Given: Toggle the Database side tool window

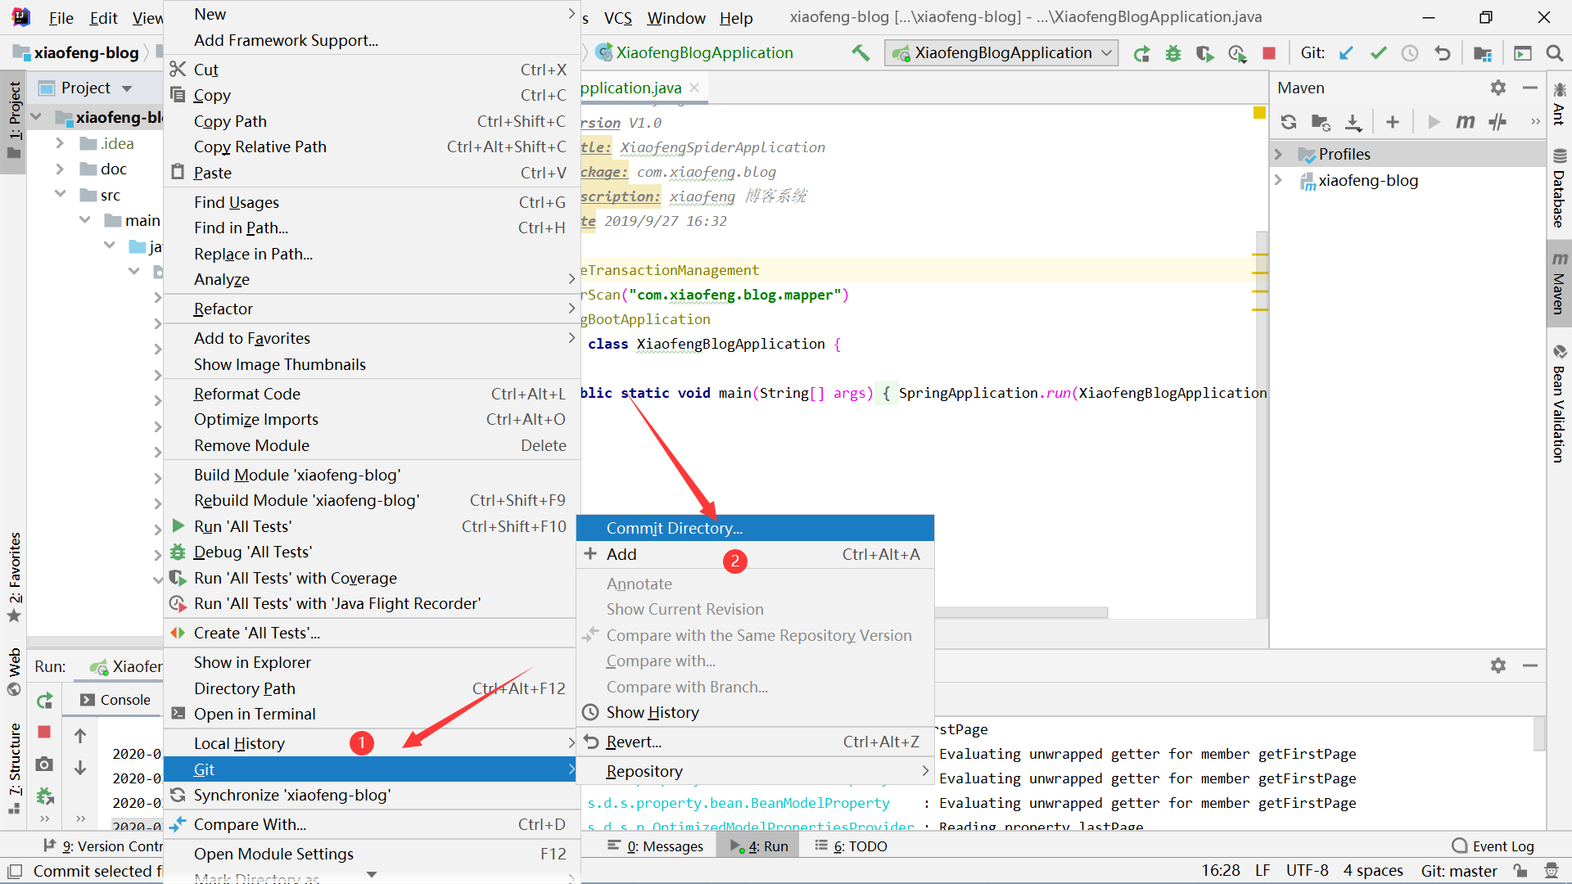Looking at the screenshot, I should pos(1559,187).
